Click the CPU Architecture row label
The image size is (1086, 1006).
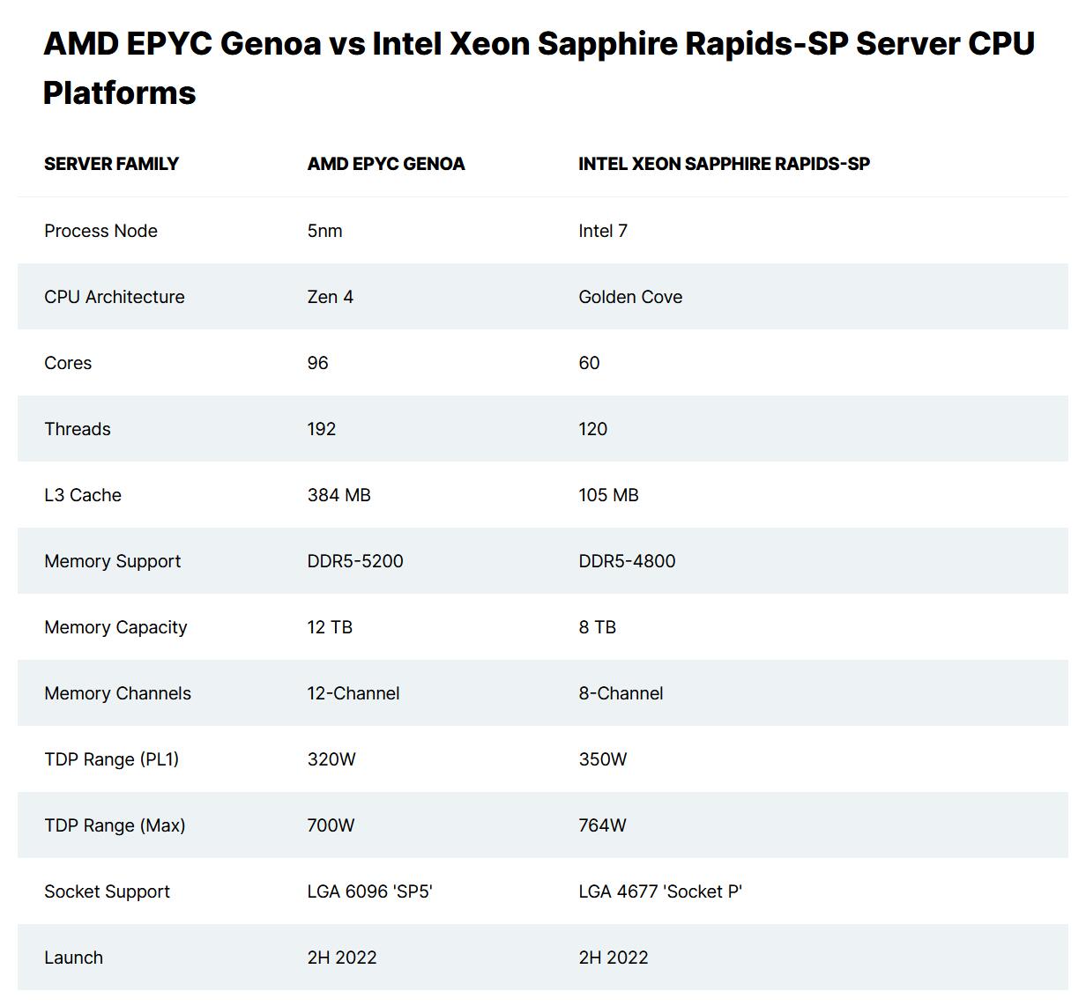(x=115, y=297)
